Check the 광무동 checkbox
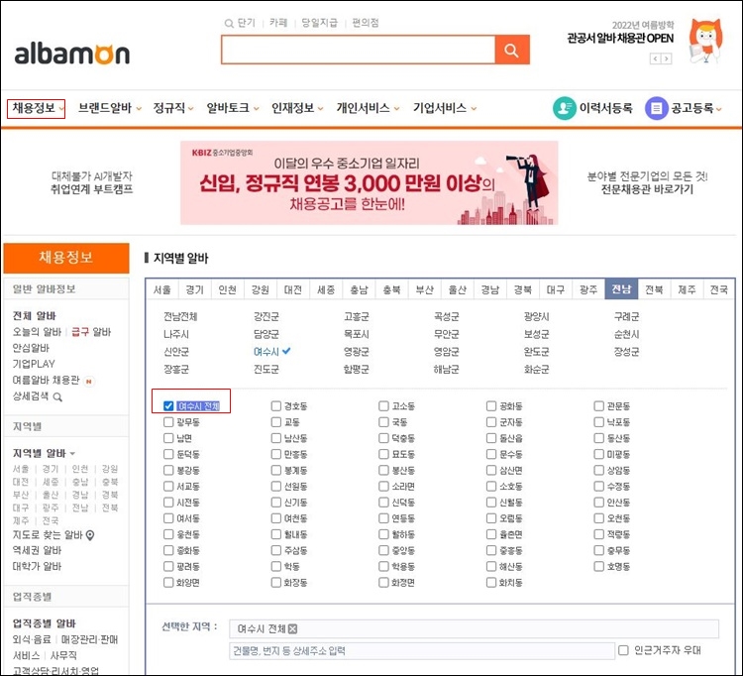743x676 pixels. pyautogui.click(x=168, y=422)
